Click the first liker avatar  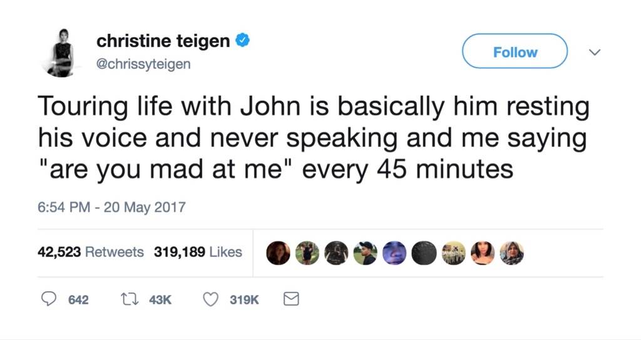pos(278,253)
